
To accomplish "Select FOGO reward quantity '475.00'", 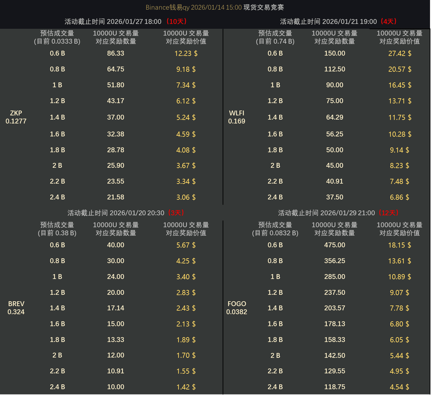I will point(335,245).
